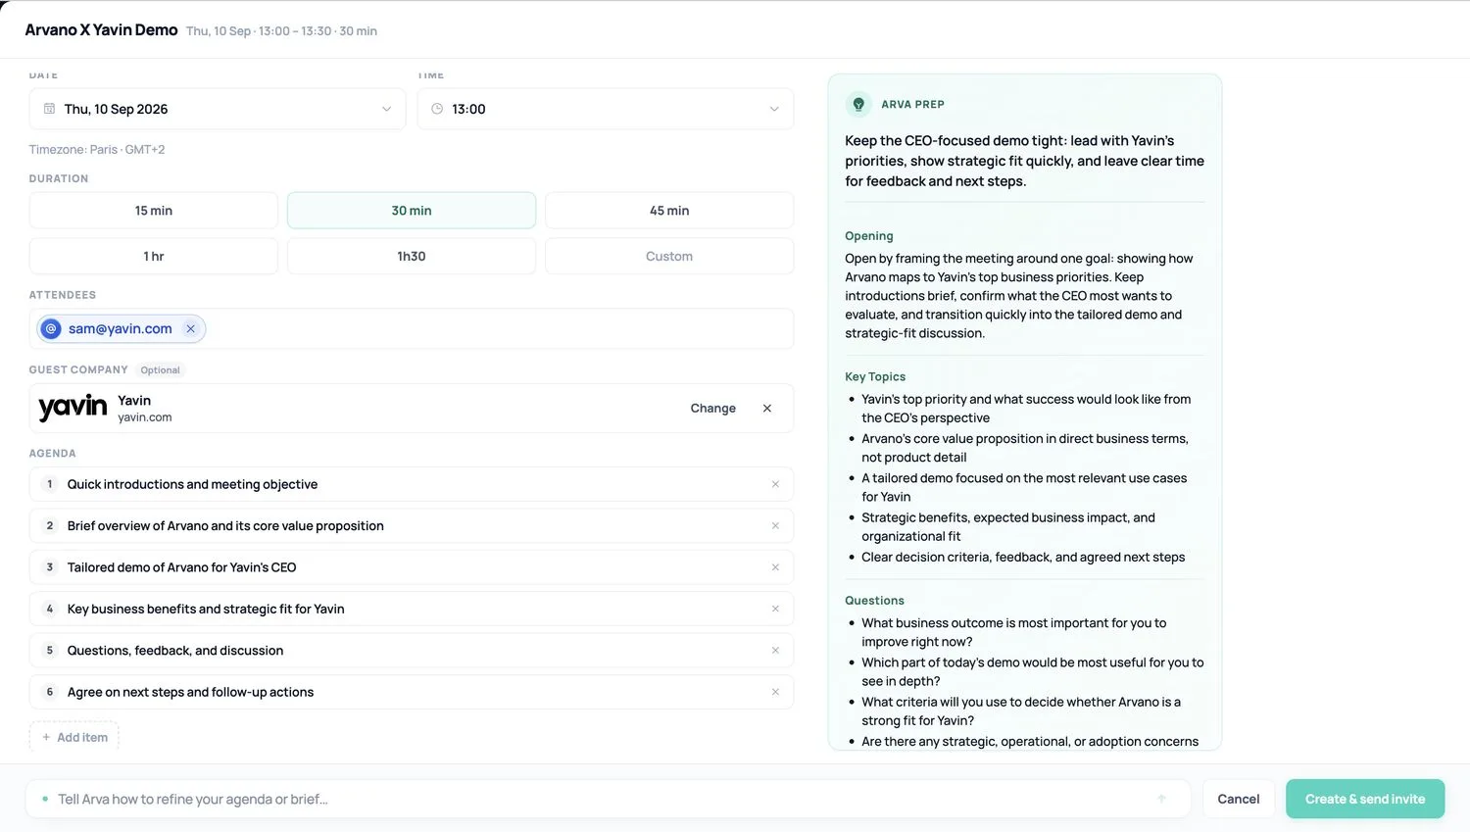Image resolution: width=1470 pixels, height=832 pixels.
Task: Remove the Yavin guest company
Action: tap(767, 409)
